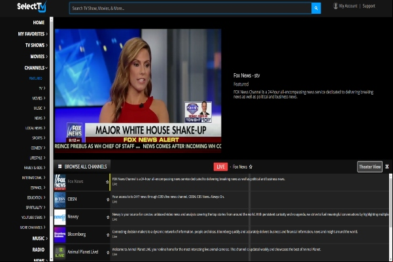Click the blue search magnifier button
Viewport: 393px width, 262px height.
click(x=316, y=8)
